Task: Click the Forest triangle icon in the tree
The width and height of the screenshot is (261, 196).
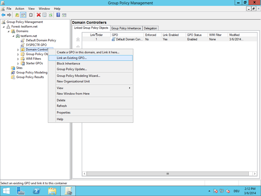Action: click(x=8, y=27)
